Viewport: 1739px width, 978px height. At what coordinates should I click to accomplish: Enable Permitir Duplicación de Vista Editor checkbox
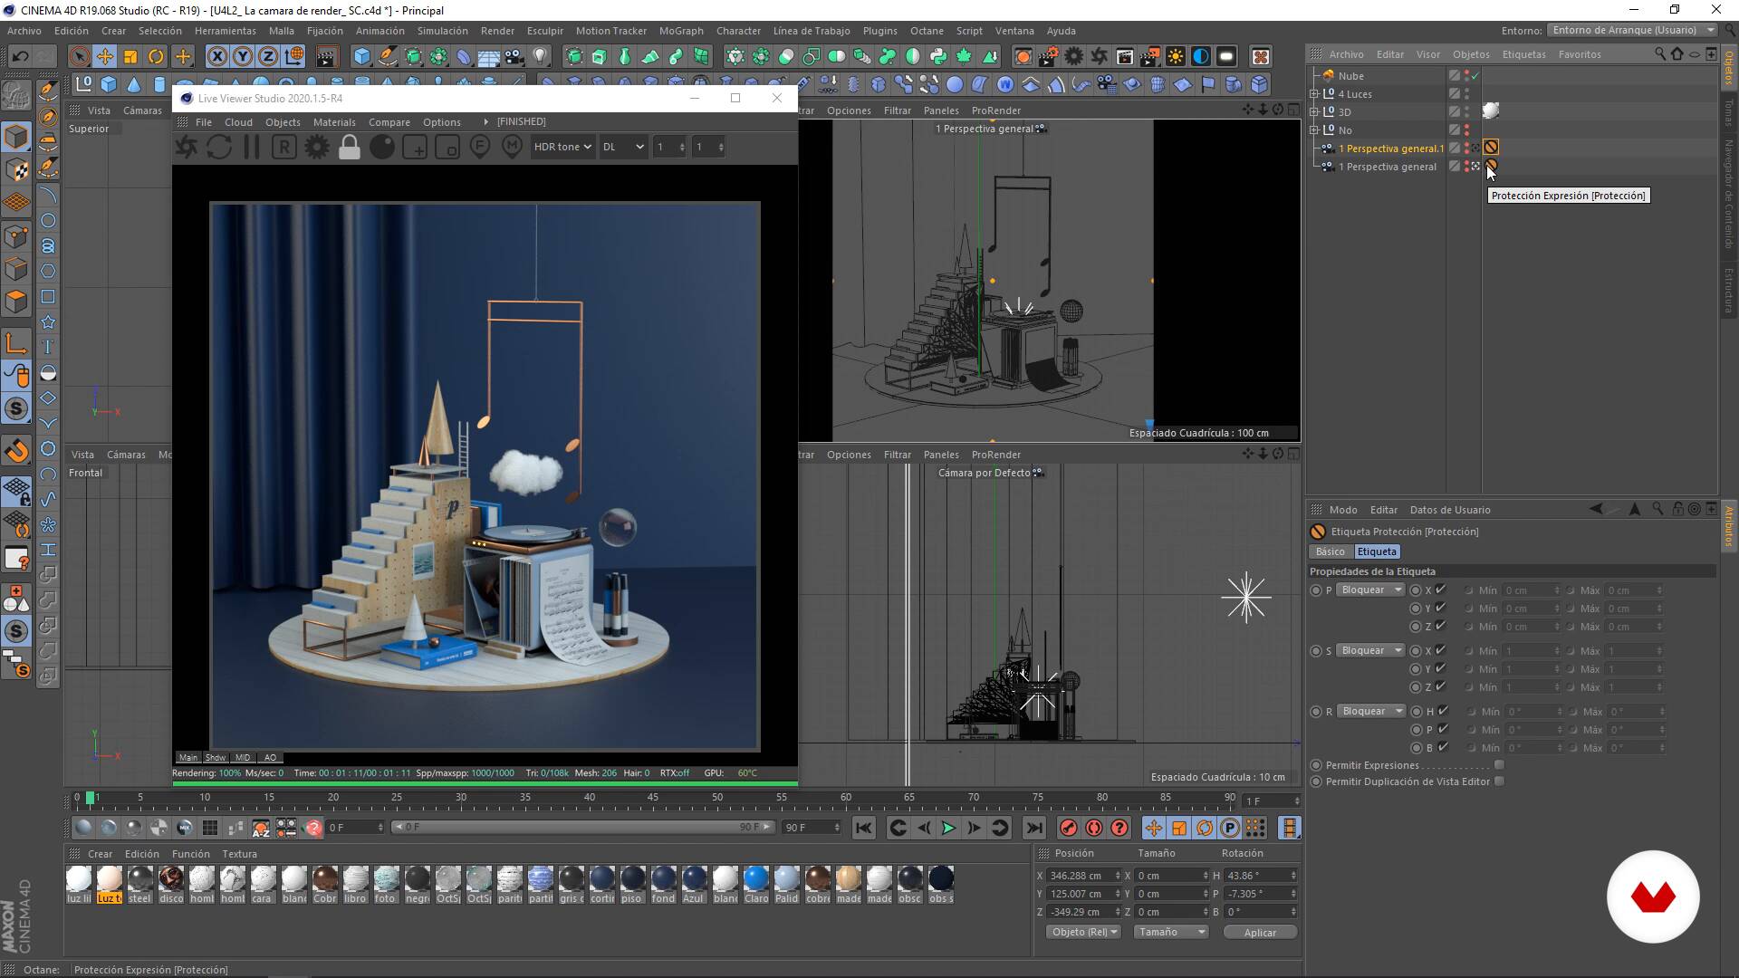(x=1499, y=781)
